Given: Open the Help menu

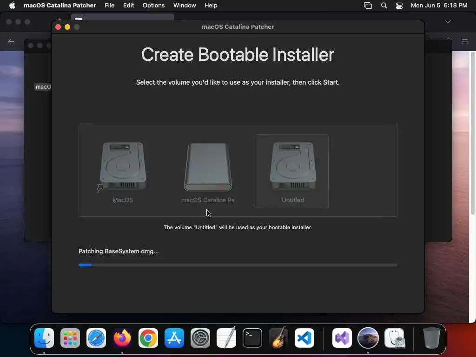Looking at the screenshot, I should click(211, 6).
